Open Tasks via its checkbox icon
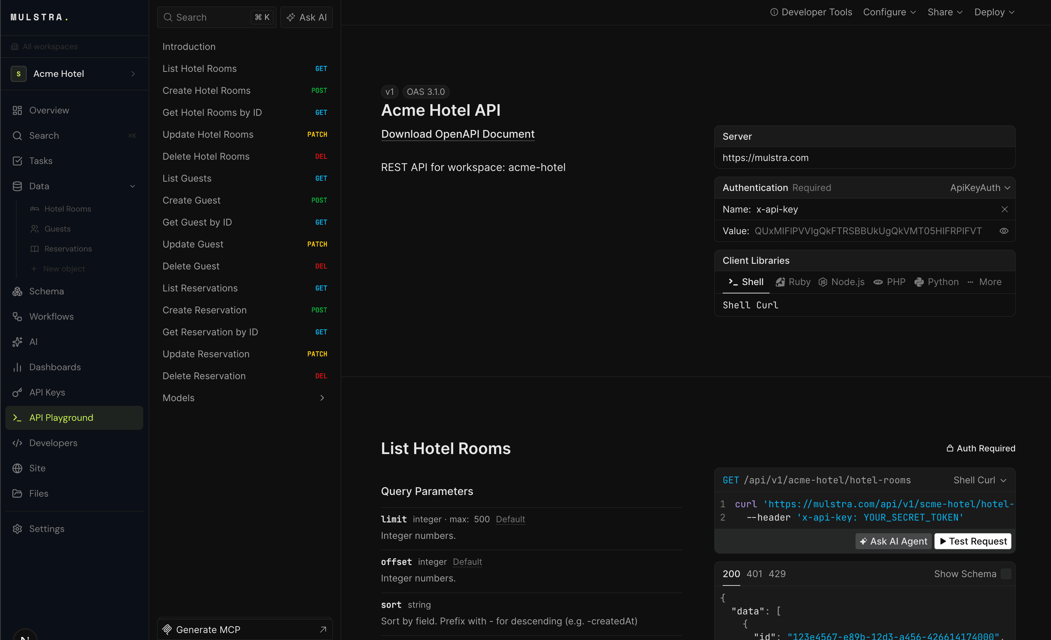 [17, 161]
